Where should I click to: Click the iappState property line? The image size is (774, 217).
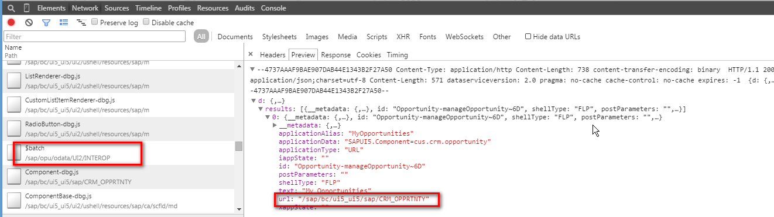pyautogui.click(x=304, y=159)
